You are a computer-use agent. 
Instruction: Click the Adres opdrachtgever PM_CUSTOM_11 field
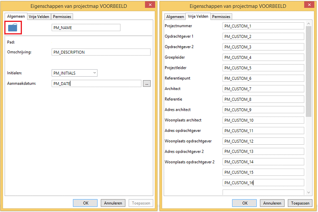[x=263, y=131]
